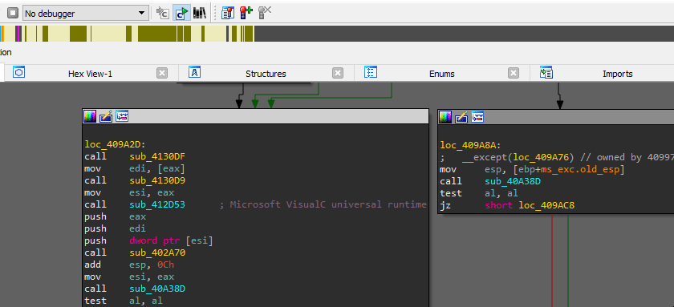The image size is (674, 307).
Task: Close the Hex View-1 tab
Action: (161, 73)
